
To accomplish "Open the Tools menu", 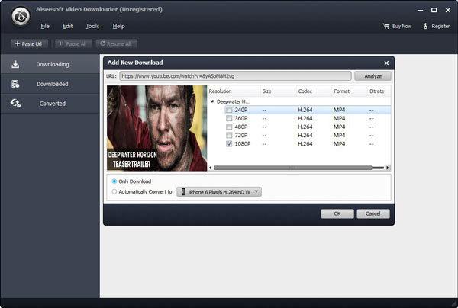I will (x=92, y=26).
